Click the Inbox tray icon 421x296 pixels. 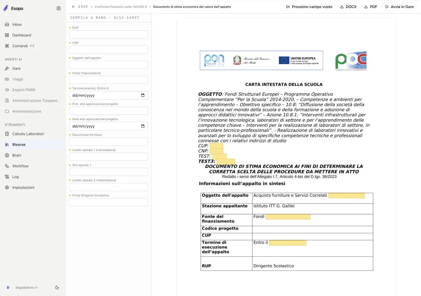(7, 24)
